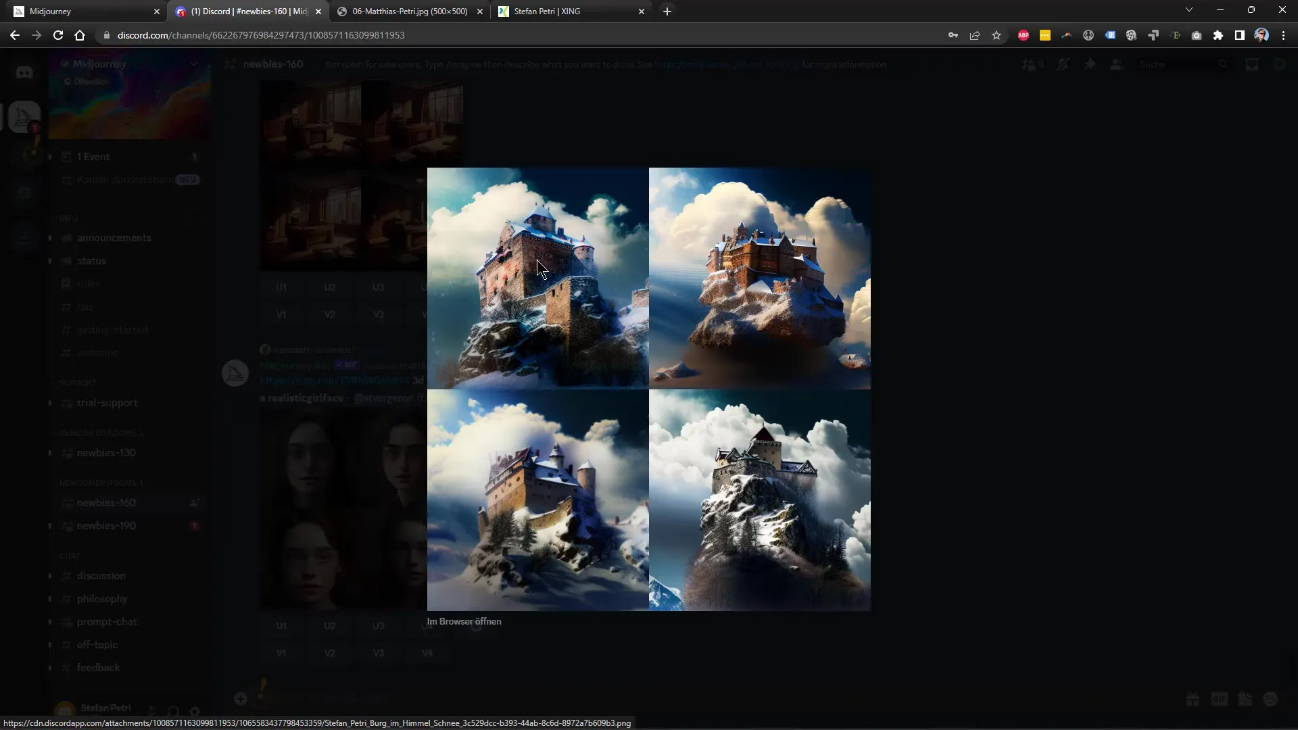Viewport: 1298px width, 730px height.
Task: Click the share page icon in address bar
Action: (x=975, y=35)
